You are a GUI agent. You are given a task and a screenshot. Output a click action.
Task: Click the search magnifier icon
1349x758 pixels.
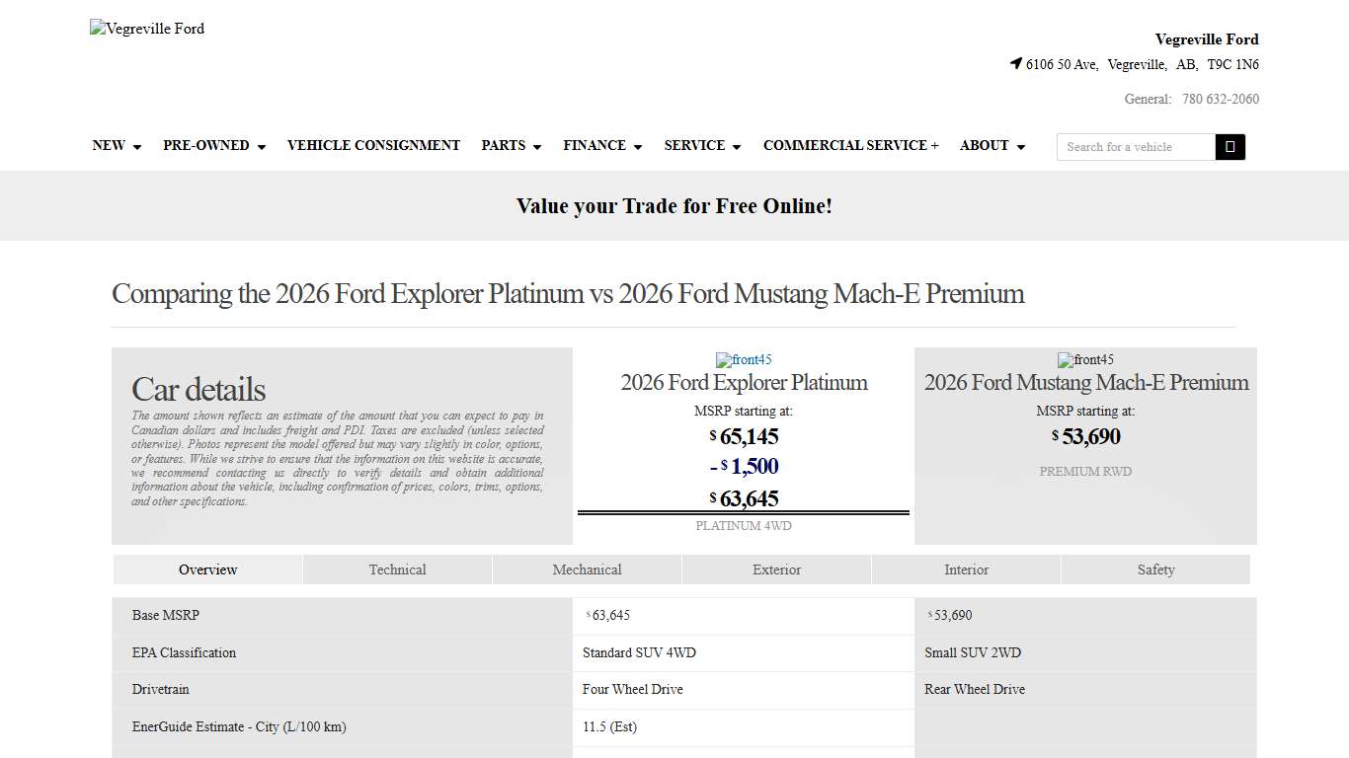tap(1230, 146)
